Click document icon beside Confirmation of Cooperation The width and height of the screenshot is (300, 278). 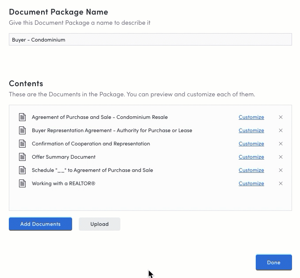click(x=22, y=144)
